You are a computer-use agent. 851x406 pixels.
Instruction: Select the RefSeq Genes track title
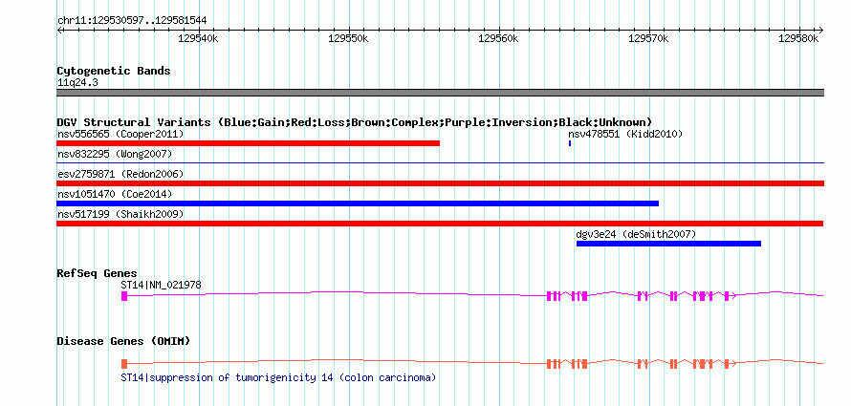98,273
